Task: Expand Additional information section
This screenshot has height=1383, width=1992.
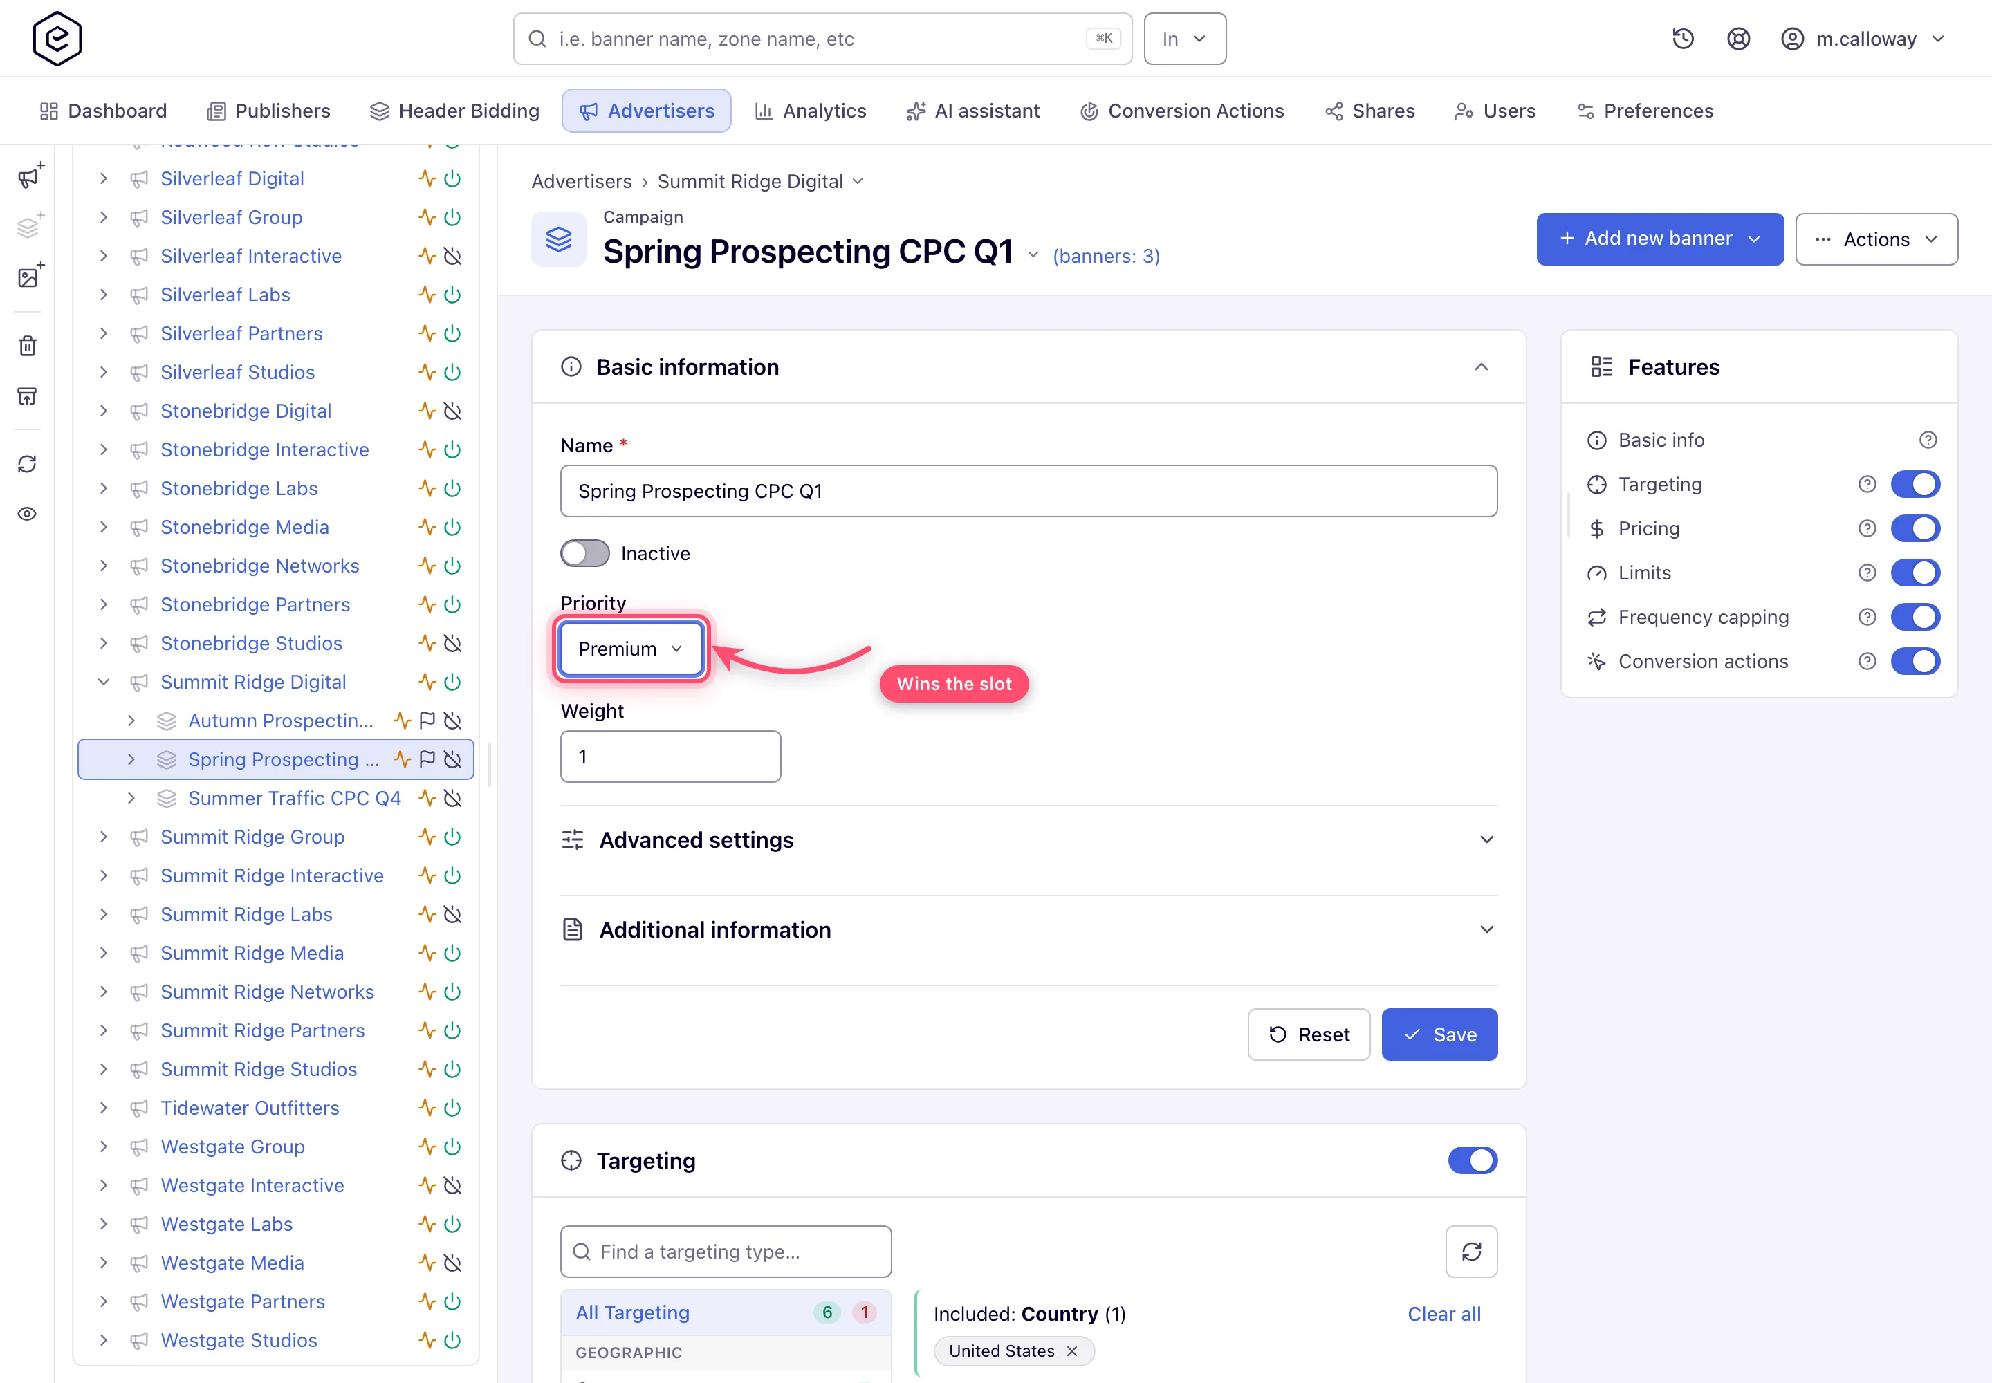Action: 1029,930
